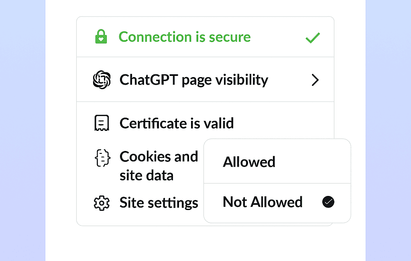Click the white area above the popup panel
The height and width of the screenshot is (261, 411).
coord(205,7)
